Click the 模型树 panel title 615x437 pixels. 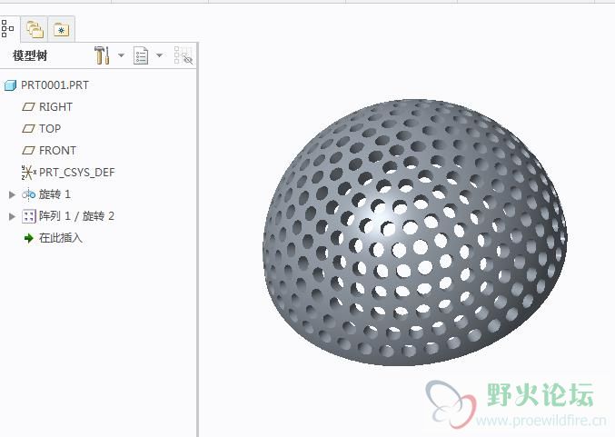pyautogui.click(x=30, y=55)
